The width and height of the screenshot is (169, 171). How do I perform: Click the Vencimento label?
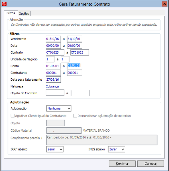coord(18,39)
